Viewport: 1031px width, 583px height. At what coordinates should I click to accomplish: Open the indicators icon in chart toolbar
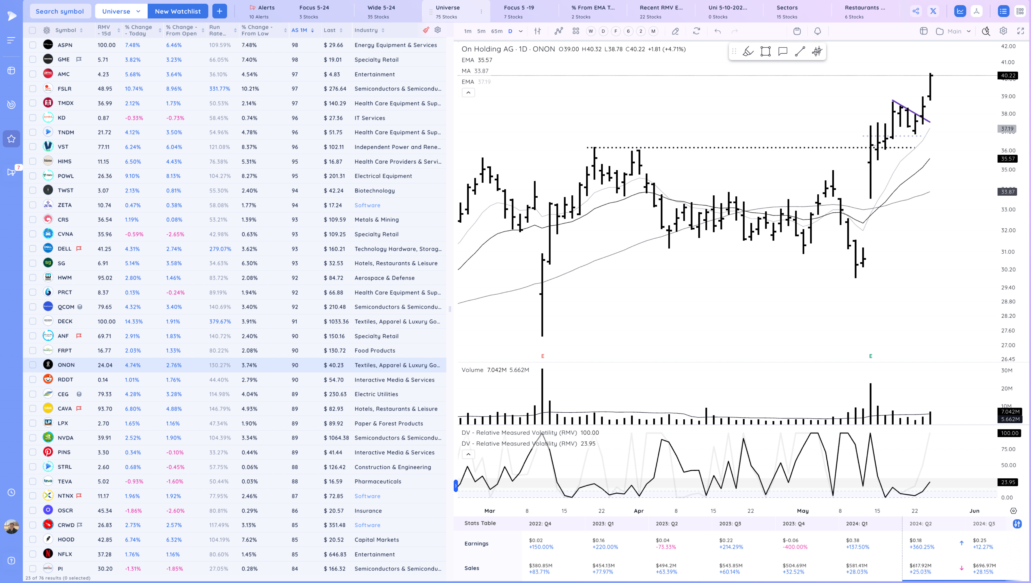[559, 31]
